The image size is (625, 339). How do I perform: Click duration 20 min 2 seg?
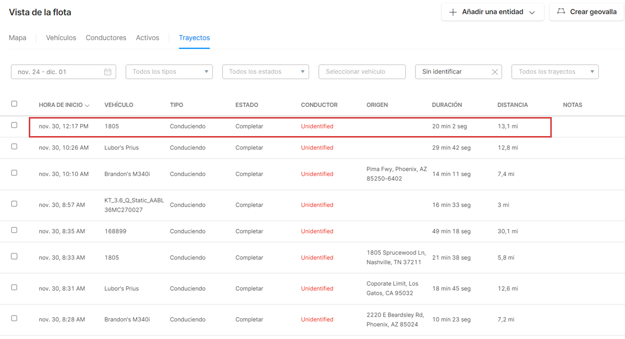pyautogui.click(x=450, y=126)
